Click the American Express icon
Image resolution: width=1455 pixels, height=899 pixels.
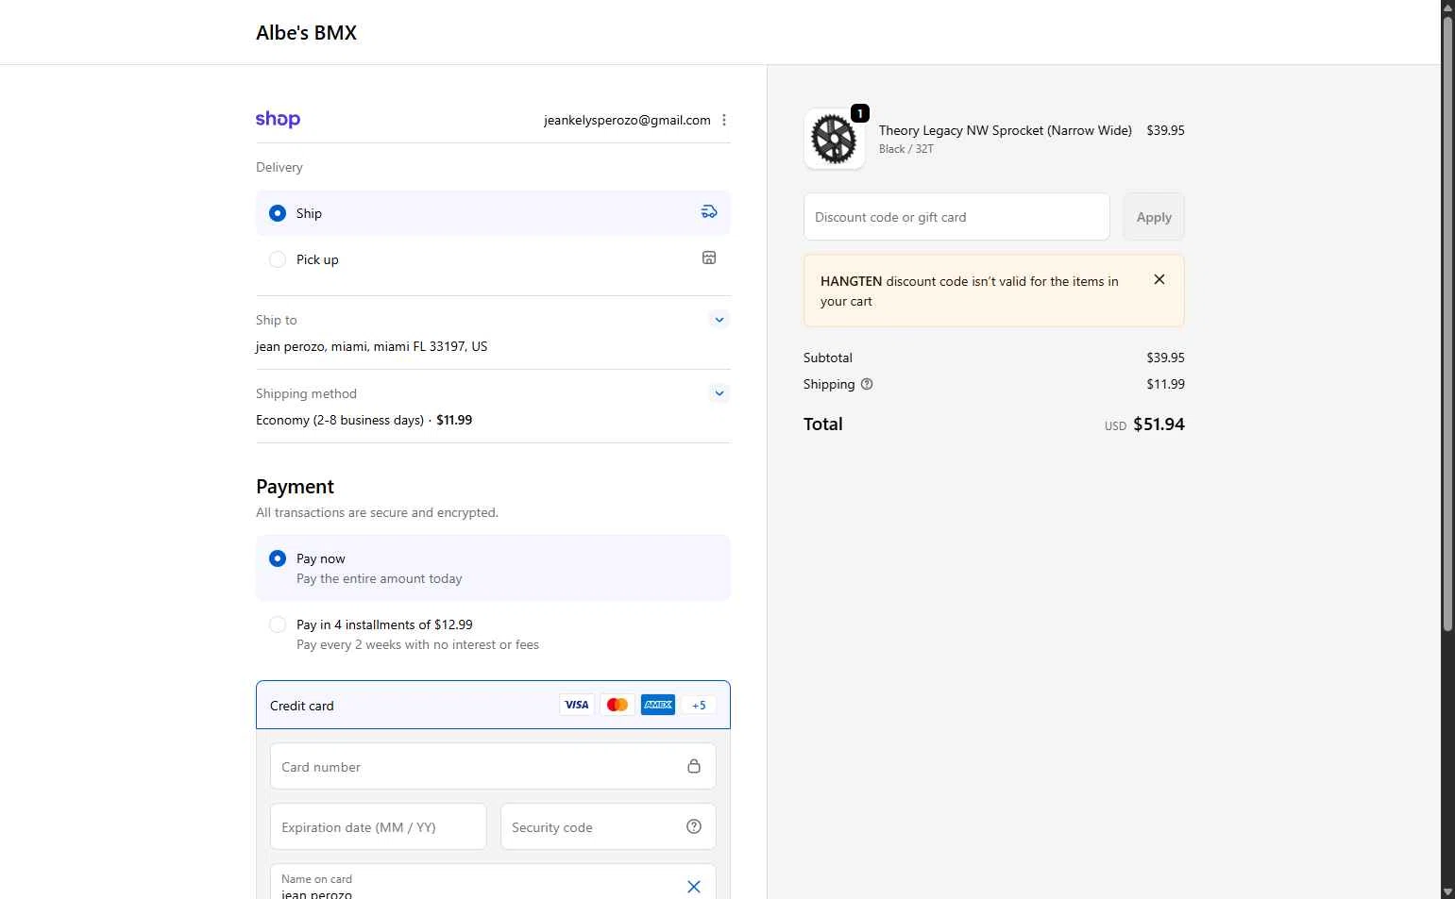tap(658, 705)
